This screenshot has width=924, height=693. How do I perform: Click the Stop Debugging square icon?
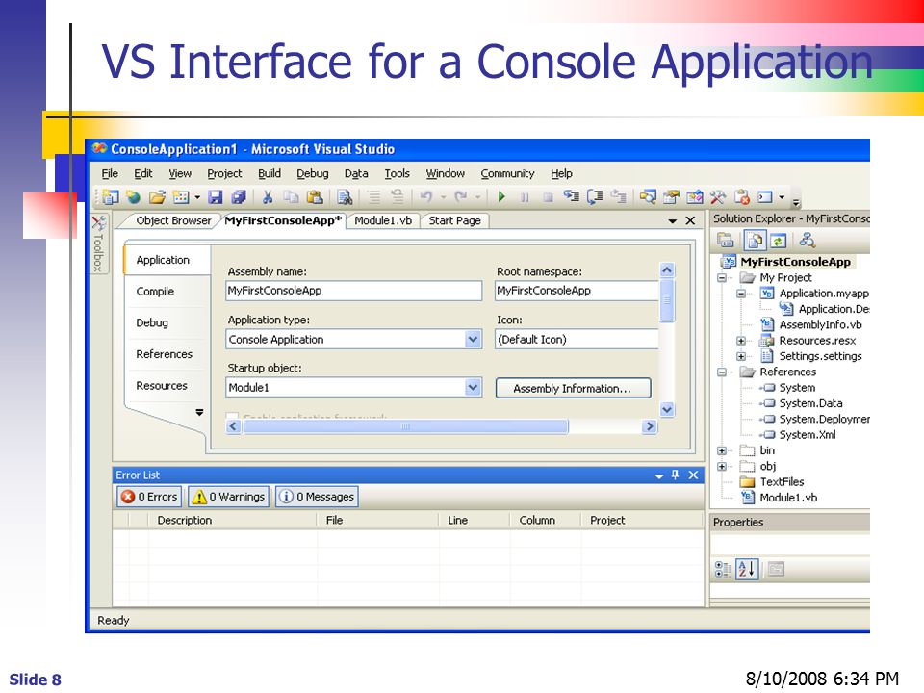point(548,197)
